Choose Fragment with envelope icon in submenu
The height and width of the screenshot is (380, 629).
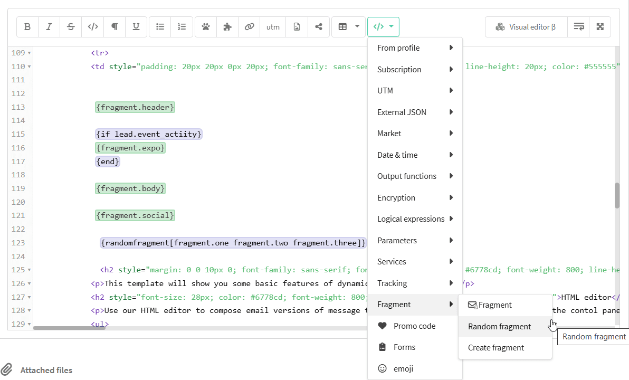[505, 305]
